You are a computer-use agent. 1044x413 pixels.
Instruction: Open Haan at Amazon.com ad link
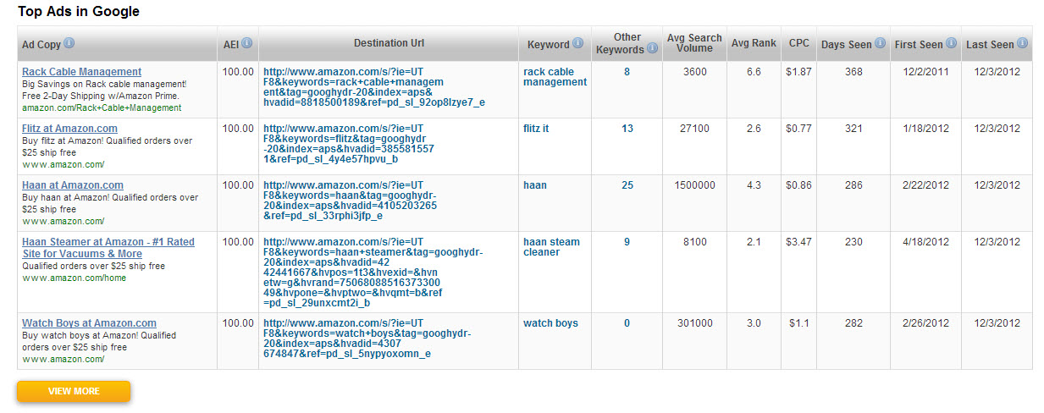pyautogui.click(x=73, y=185)
